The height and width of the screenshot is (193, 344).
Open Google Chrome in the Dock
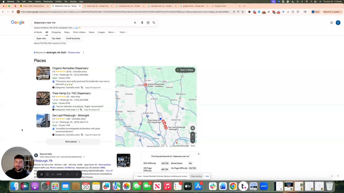(233, 186)
